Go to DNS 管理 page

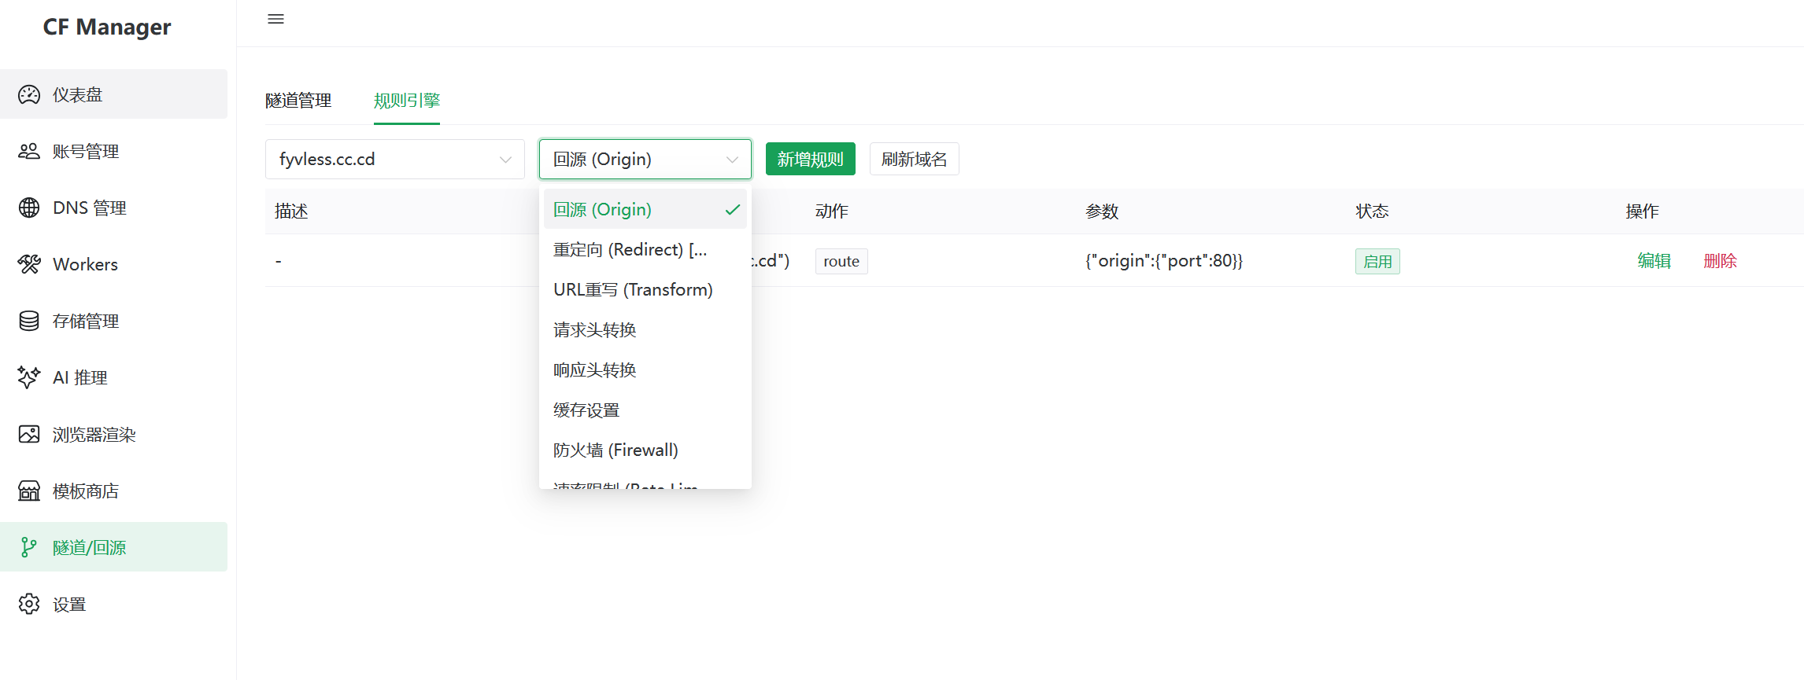(x=114, y=208)
